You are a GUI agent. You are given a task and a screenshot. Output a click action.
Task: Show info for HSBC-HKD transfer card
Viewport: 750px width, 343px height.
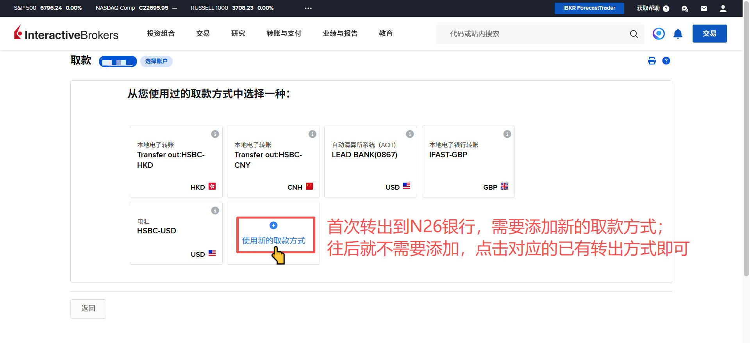pyautogui.click(x=215, y=134)
